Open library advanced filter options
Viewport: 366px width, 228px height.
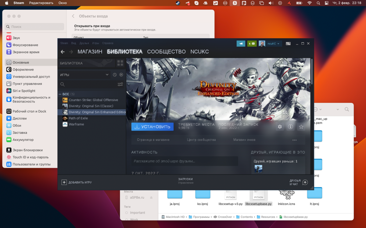pyautogui.click(x=120, y=84)
